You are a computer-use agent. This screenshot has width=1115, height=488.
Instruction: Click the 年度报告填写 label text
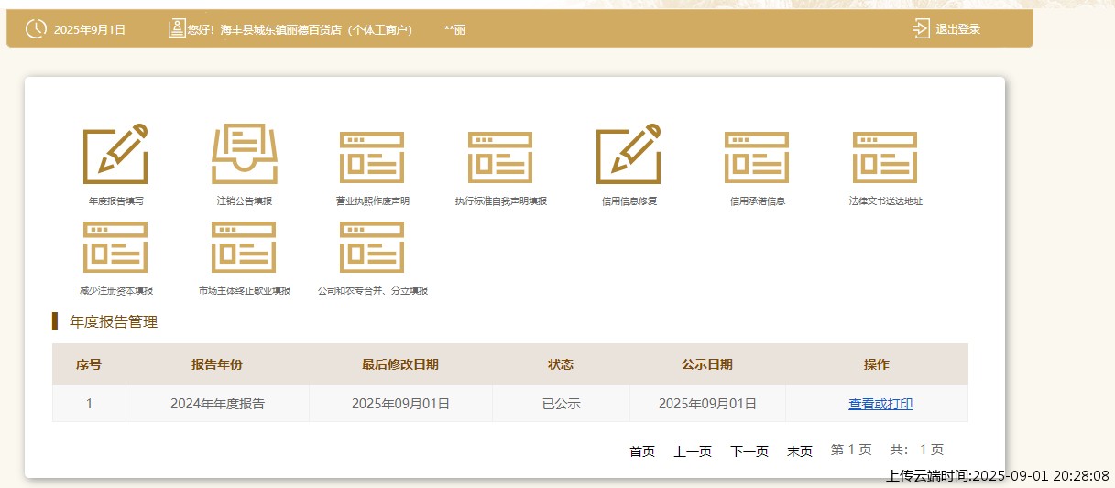tap(115, 201)
